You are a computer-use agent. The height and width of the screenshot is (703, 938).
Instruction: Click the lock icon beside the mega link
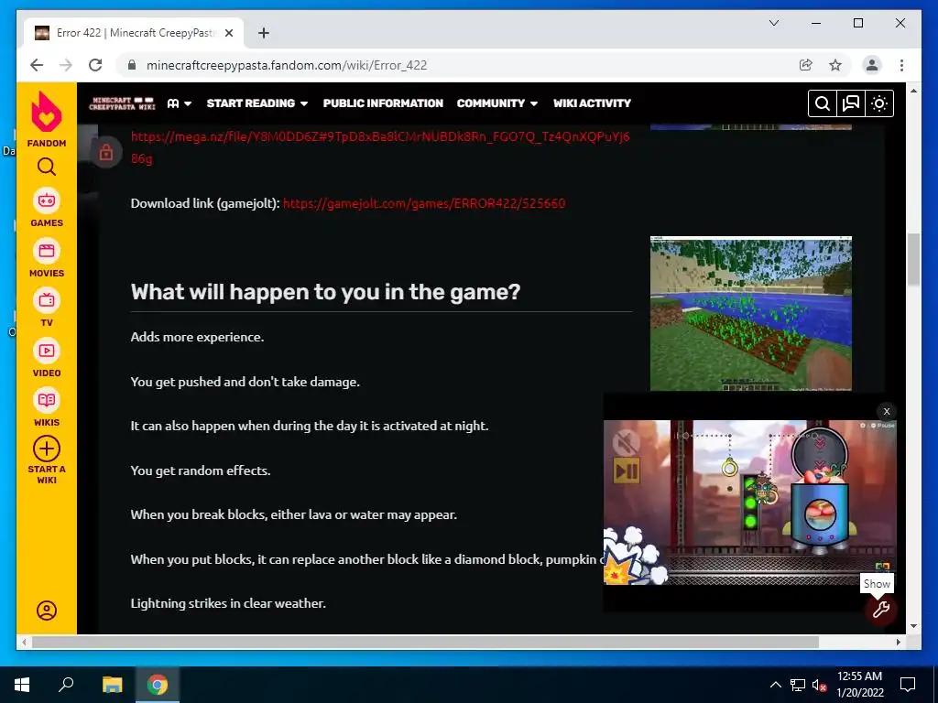[x=106, y=153]
